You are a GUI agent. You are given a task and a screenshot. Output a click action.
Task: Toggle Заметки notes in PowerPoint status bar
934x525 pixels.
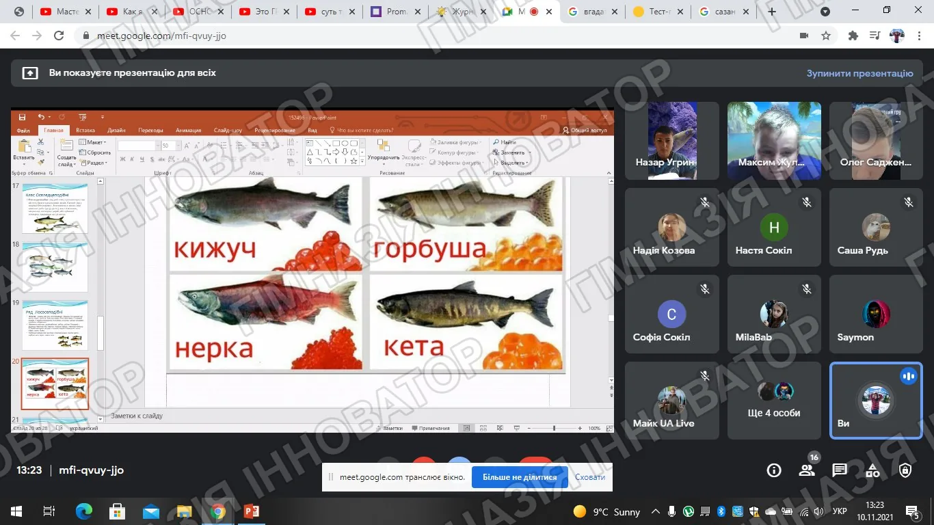tap(388, 428)
